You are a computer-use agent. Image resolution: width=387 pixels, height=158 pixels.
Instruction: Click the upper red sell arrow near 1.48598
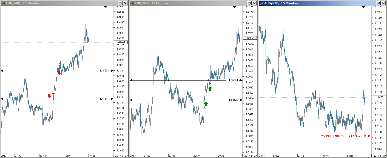point(59,73)
